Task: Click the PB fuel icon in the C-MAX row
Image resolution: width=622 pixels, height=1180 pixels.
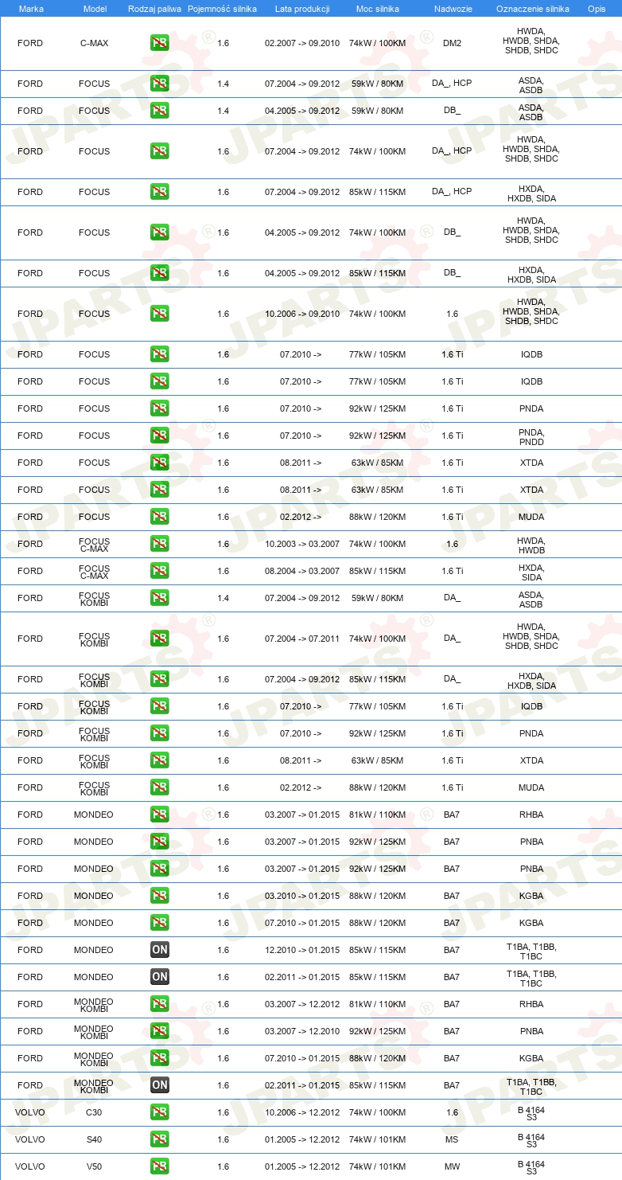Action: 160,43
